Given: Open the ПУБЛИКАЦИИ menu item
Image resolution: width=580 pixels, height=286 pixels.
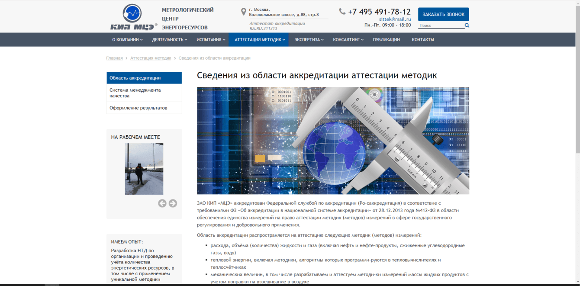Looking at the screenshot, I should 386,39.
